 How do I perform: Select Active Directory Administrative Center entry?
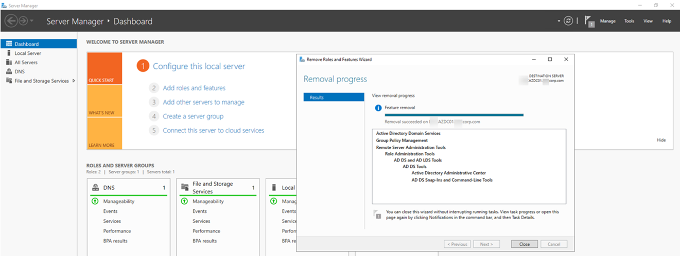click(449, 173)
